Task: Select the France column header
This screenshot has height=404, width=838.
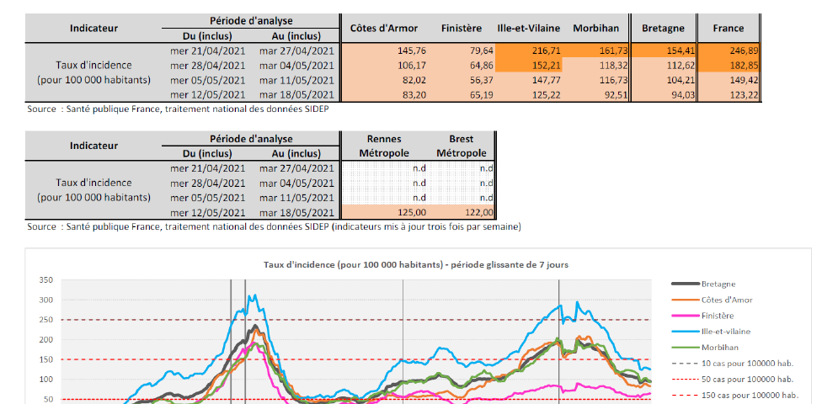Action: [x=729, y=29]
